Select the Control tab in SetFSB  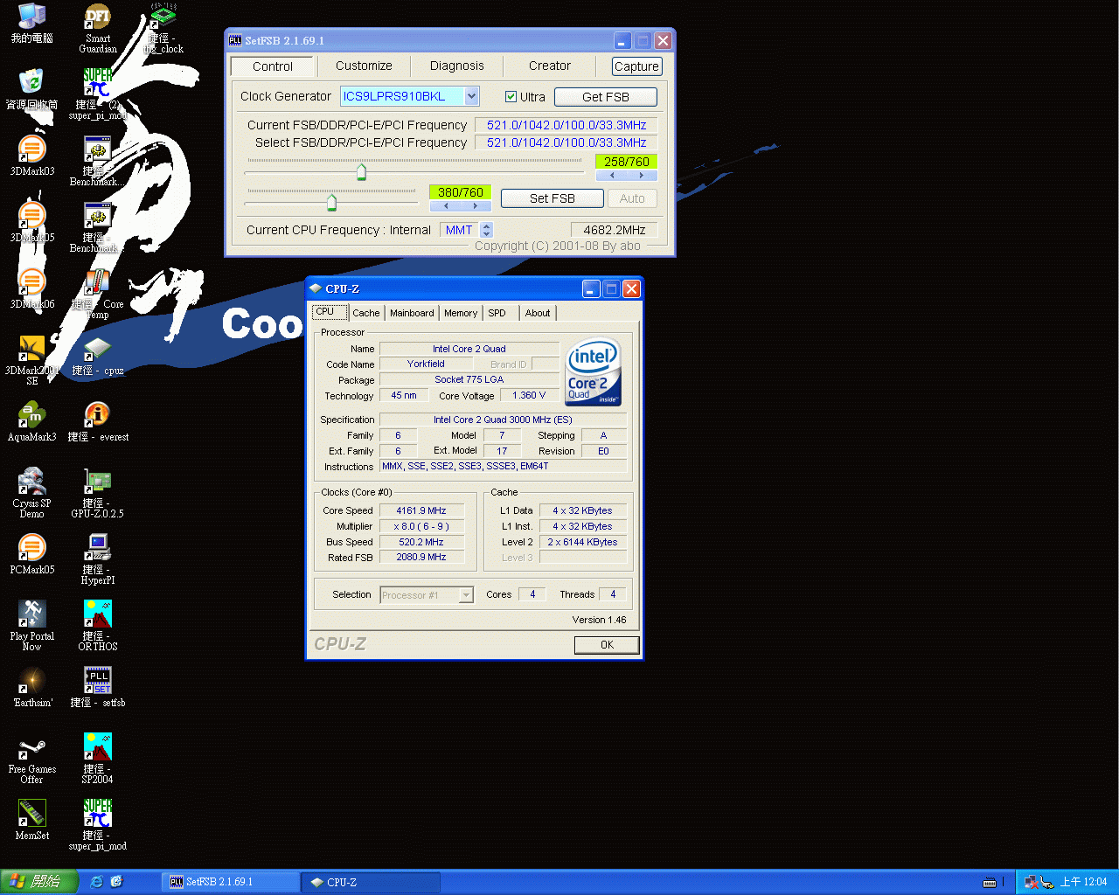point(273,66)
